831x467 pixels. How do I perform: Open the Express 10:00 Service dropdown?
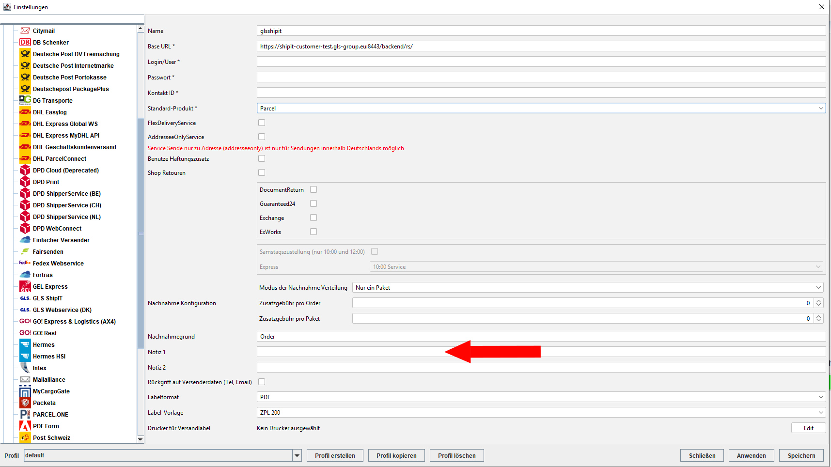[596, 266]
